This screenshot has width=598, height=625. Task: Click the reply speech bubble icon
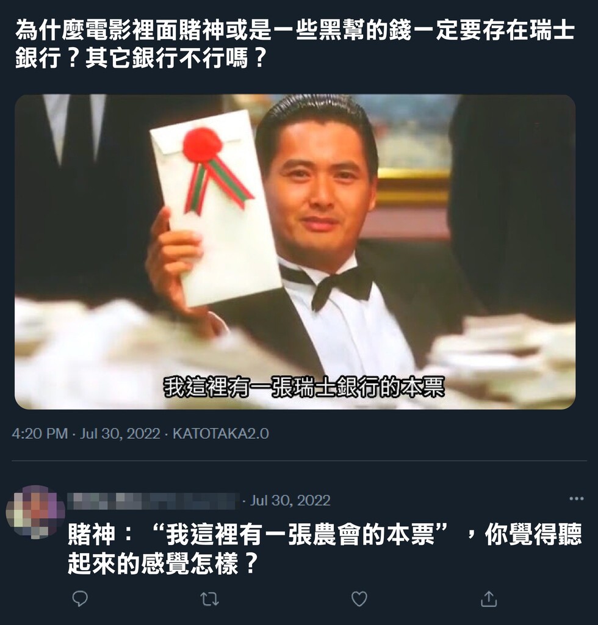click(80, 598)
